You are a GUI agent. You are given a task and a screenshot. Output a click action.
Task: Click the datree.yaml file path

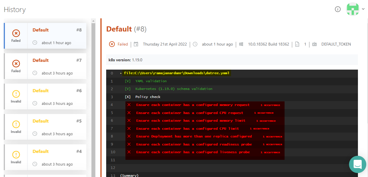coord(177,73)
